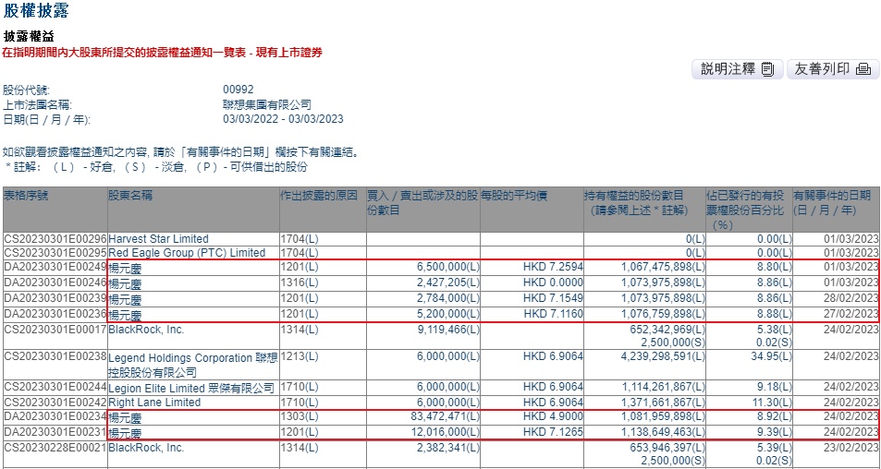881x469 pixels.
Task: Click disclosure reason code 1213(L)
Action: pos(300,355)
